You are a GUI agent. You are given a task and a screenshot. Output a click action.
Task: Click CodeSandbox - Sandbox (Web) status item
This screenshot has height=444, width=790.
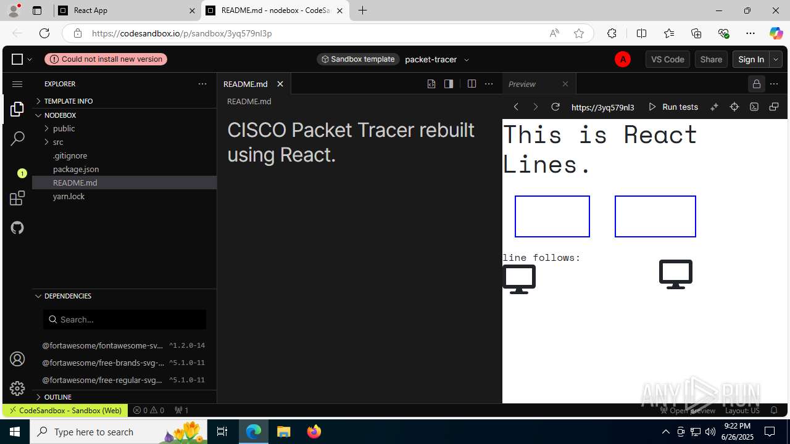[x=65, y=410]
